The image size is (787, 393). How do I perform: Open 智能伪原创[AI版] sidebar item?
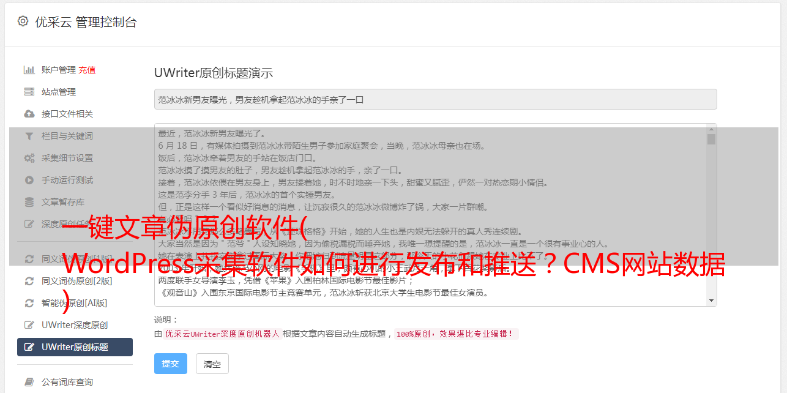[x=75, y=303]
